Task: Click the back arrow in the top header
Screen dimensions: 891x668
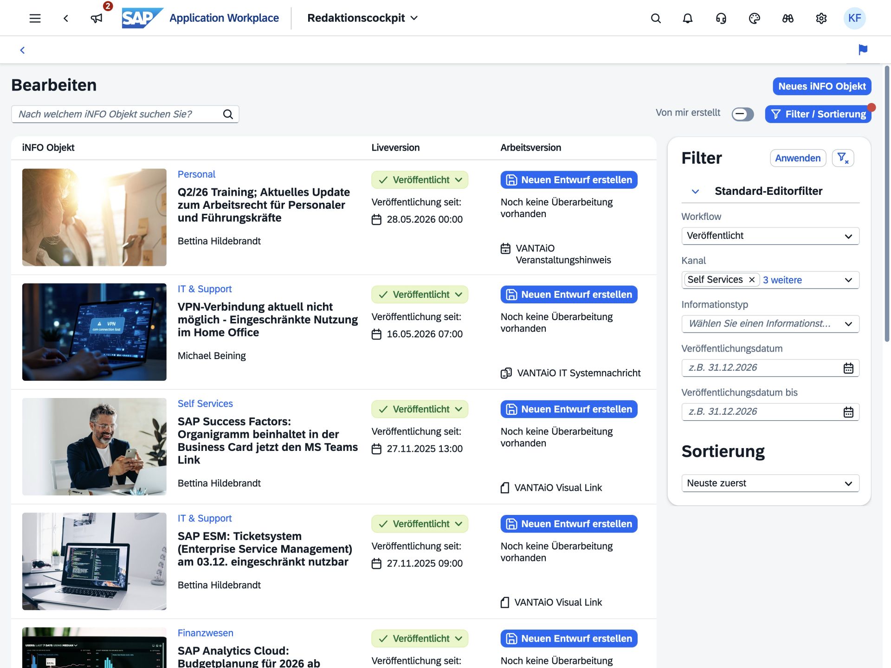Action: tap(66, 18)
